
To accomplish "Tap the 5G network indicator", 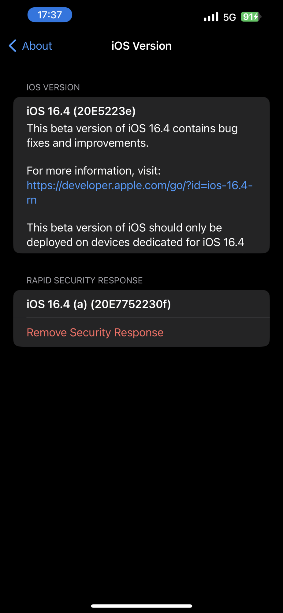I will (229, 17).
